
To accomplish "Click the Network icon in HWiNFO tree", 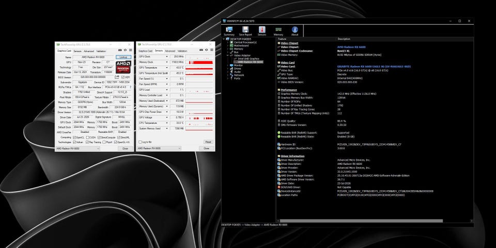I will tap(231, 75).
